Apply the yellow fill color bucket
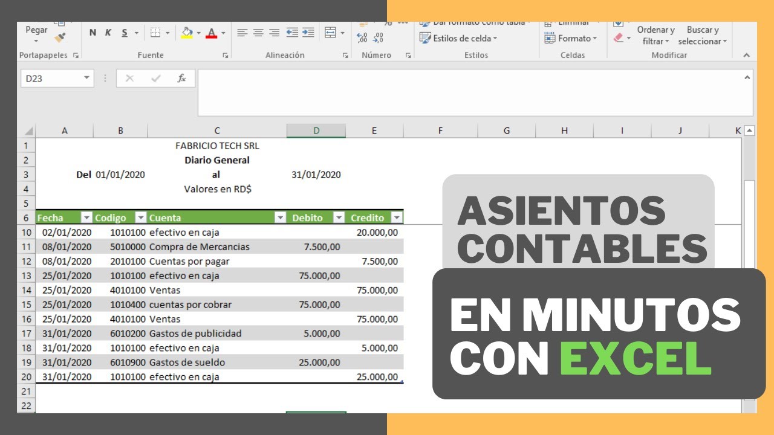 pos(187,33)
